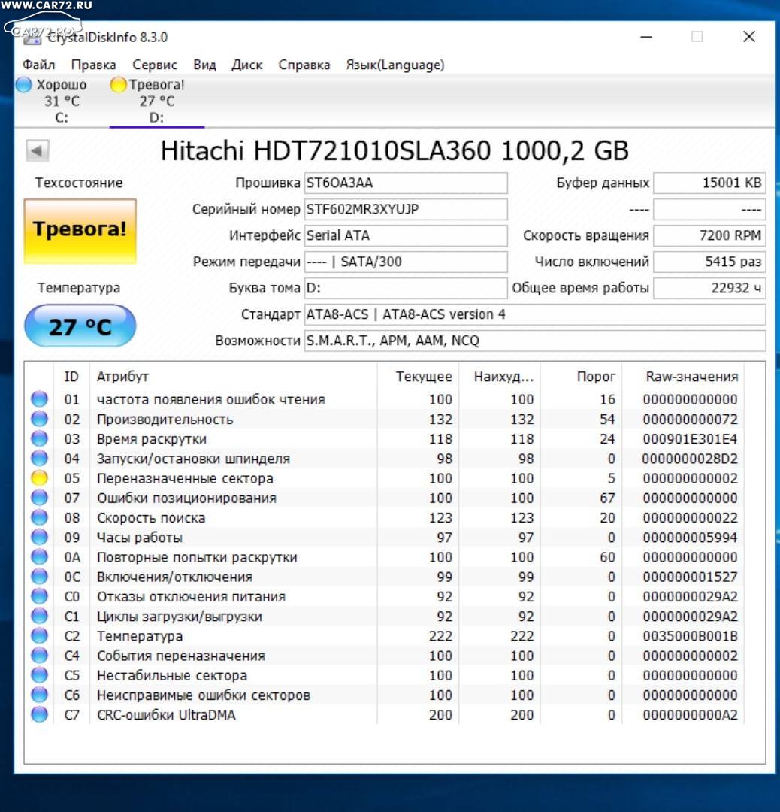Click status icon for События переназначения row
780x812 pixels.
[39, 655]
